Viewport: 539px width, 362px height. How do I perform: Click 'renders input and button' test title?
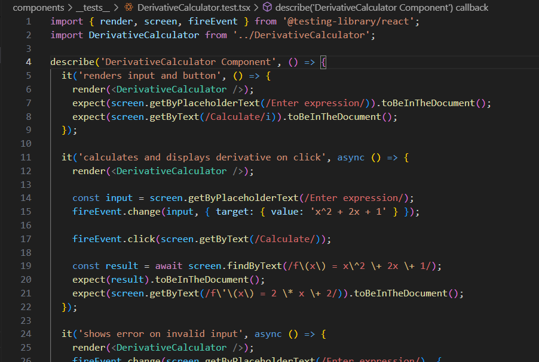click(149, 76)
